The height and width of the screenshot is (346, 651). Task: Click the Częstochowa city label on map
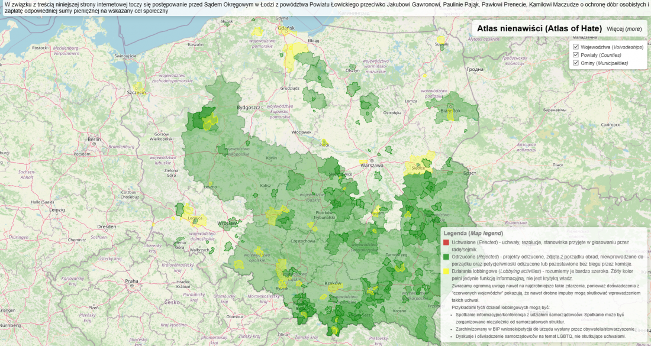pyautogui.click(x=302, y=241)
